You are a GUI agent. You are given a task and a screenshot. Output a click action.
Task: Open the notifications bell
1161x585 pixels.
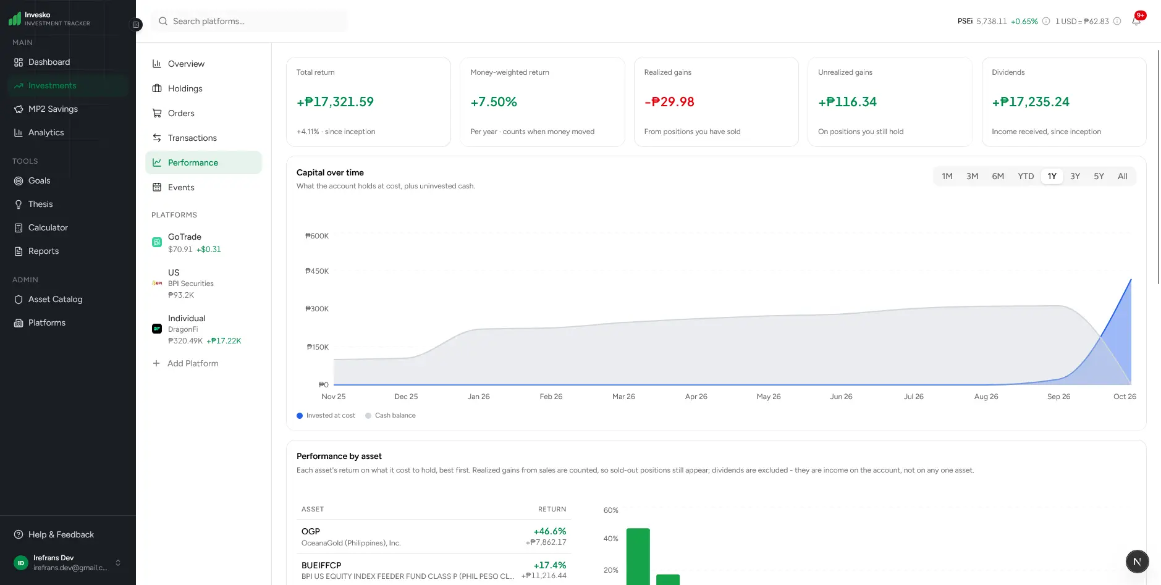click(x=1136, y=21)
